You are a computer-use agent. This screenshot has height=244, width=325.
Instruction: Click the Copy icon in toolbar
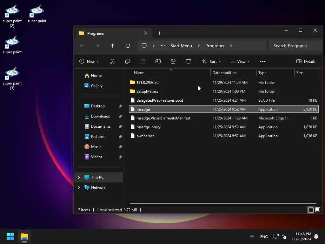(x=128, y=61)
